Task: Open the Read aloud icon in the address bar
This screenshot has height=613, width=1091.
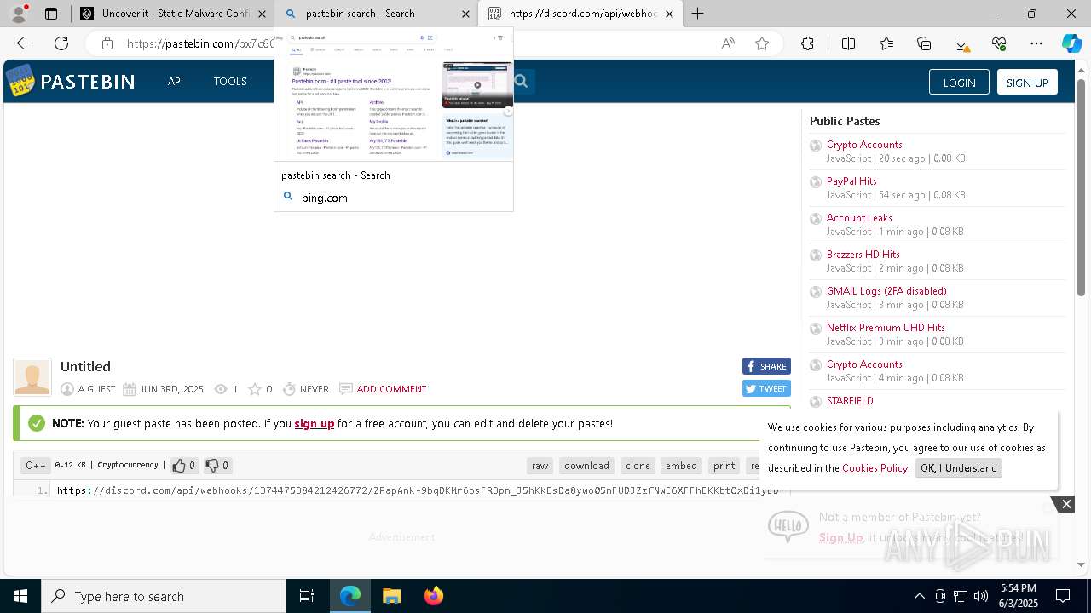Action: [728, 43]
